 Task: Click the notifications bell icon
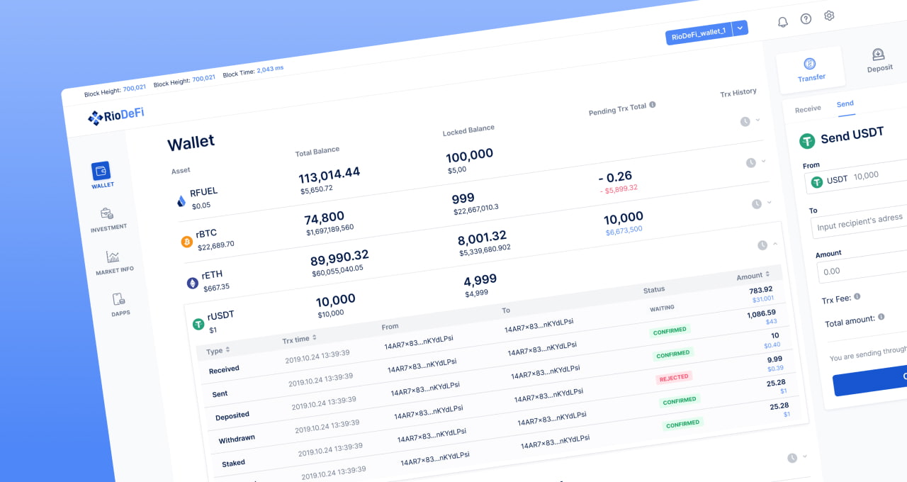pyautogui.click(x=783, y=22)
